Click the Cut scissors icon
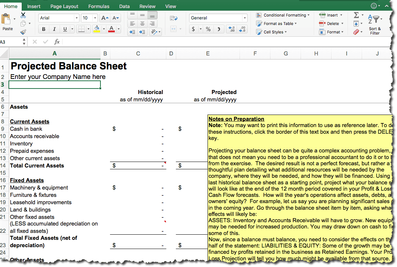This screenshot has height=267, width=397. point(23,15)
